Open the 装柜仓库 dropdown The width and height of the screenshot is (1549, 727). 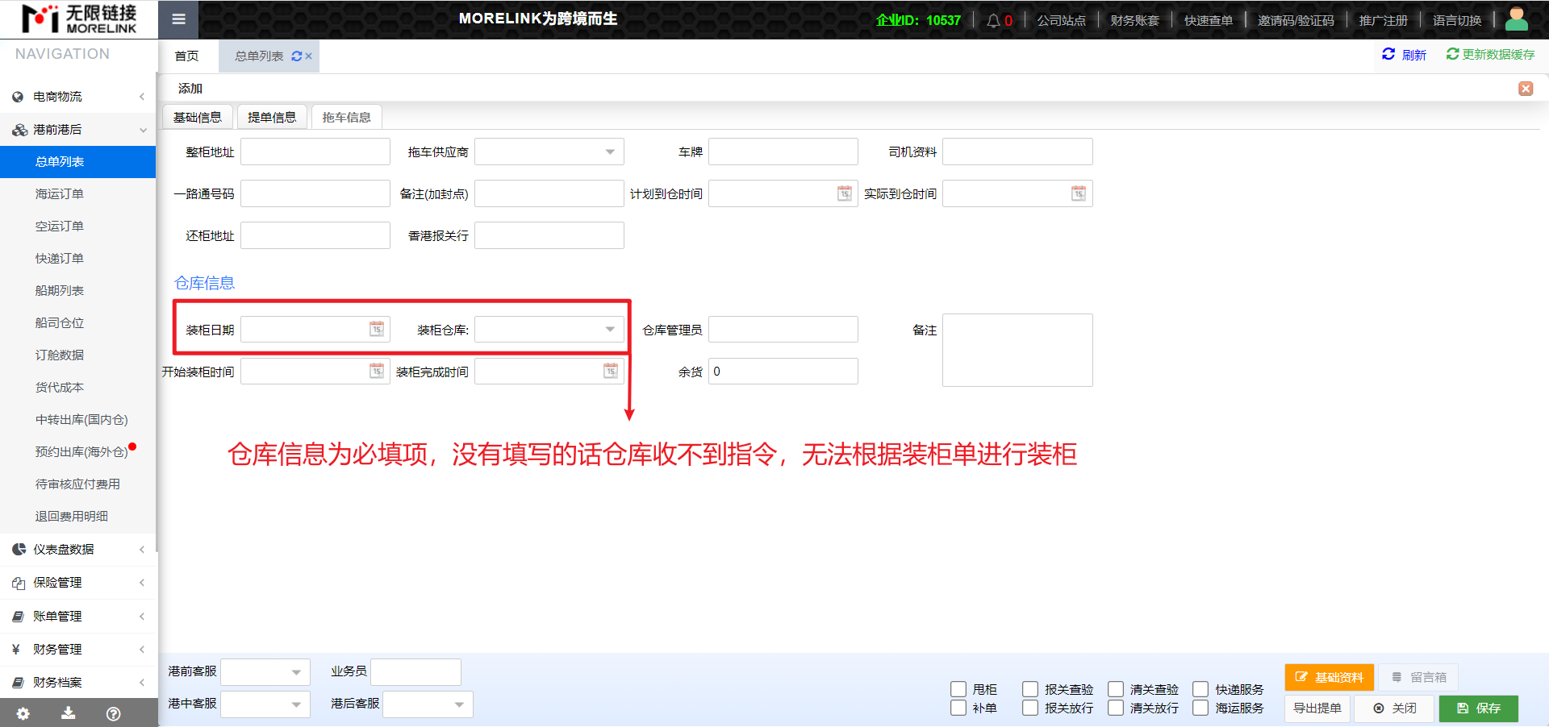coord(610,329)
